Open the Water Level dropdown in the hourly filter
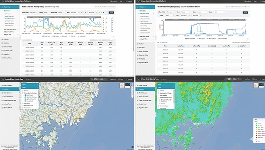 (33, 12)
